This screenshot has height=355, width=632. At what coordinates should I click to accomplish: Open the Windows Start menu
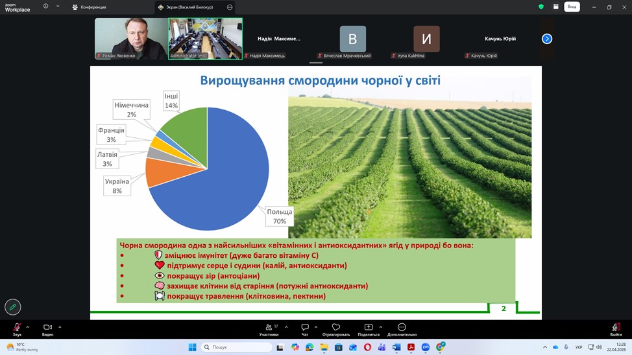click(x=192, y=347)
